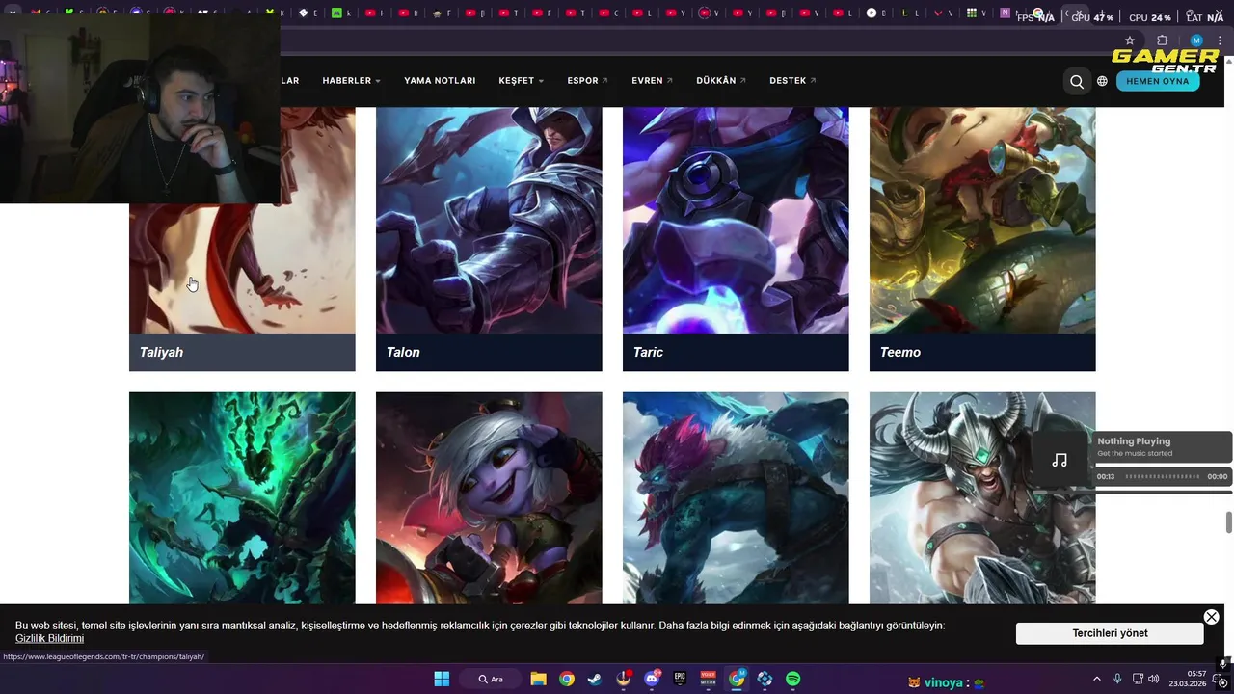
Task: Open Discord from the taskbar
Action: point(652,679)
